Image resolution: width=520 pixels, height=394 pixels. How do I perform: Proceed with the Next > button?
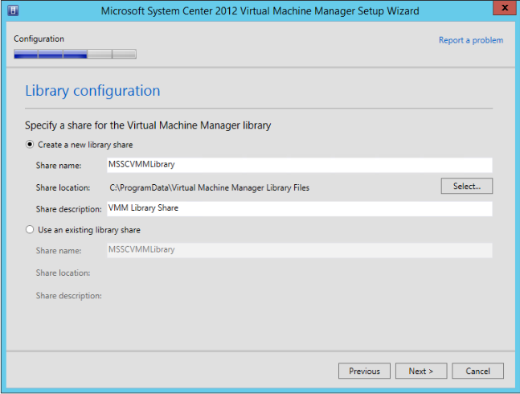(x=420, y=371)
